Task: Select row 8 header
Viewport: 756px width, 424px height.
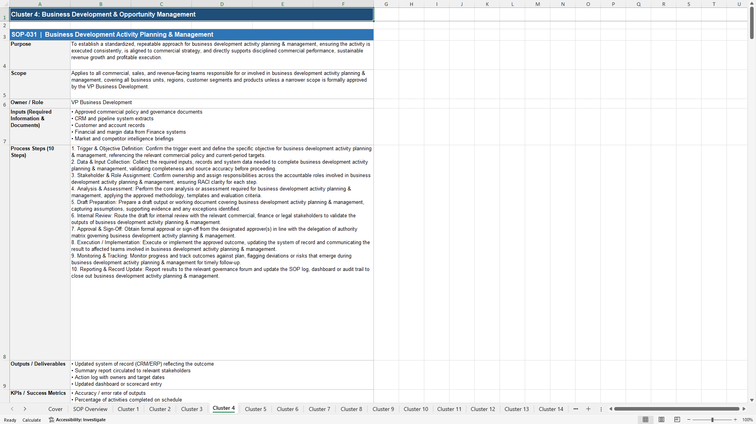Action: (x=5, y=252)
